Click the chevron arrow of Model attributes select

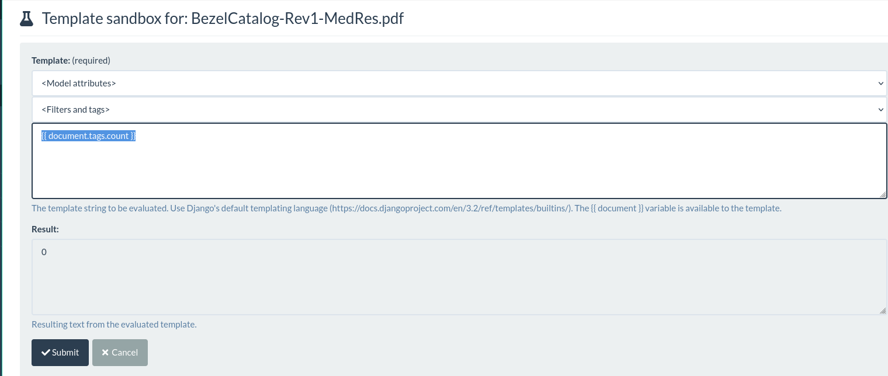click(x=881, y=83)
